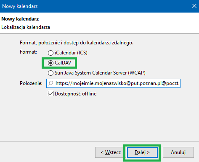The height and width of the screenshot is (162, 199).
Task: Click the bold Nowy kalendarz heading
Action: click(x=20, y=19)
